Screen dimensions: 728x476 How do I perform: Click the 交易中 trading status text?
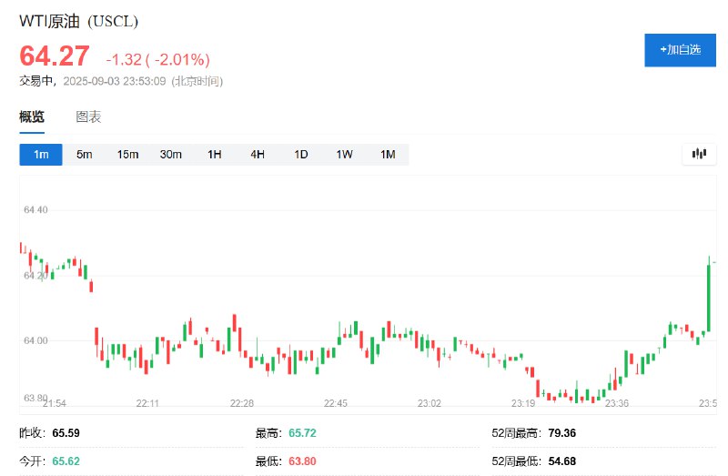click(x=35, y=81)
